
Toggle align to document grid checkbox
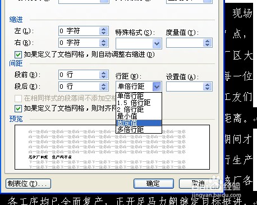click(18, 108)
